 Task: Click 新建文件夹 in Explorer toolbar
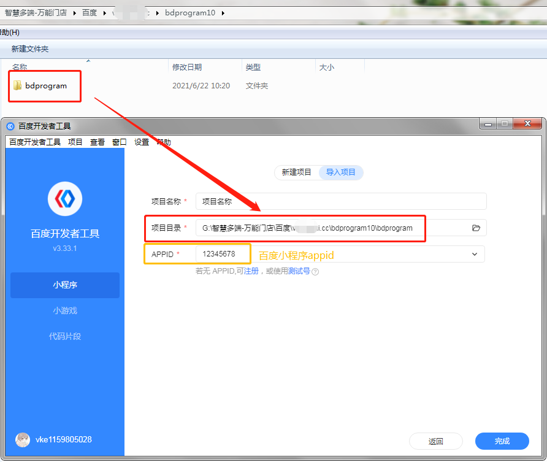(x=30, y=49)
